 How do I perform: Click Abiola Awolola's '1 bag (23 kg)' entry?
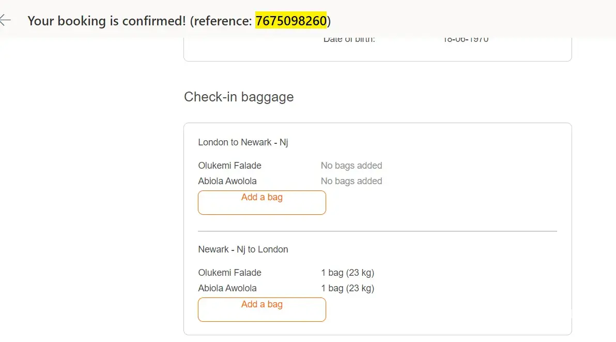pos(347,288)
